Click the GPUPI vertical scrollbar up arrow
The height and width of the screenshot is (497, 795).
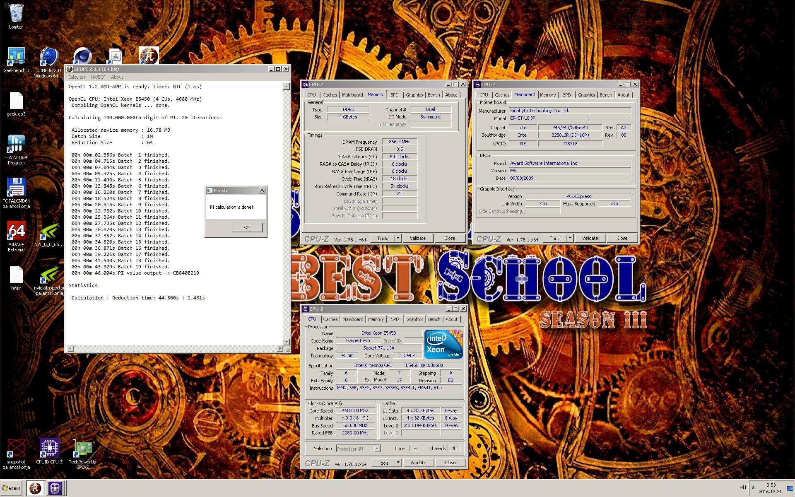pos(286,87)
